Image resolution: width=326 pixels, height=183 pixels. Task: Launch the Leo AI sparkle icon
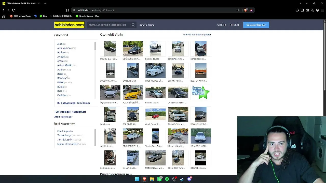coord(312,10)
